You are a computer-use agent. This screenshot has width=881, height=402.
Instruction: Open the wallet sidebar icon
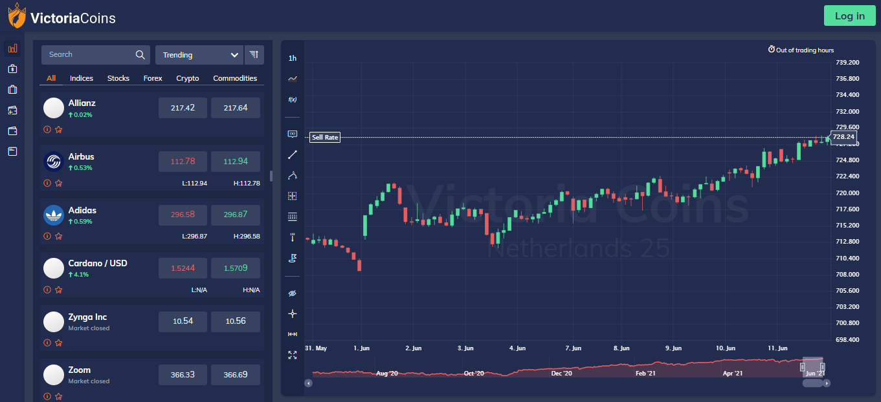12,131
